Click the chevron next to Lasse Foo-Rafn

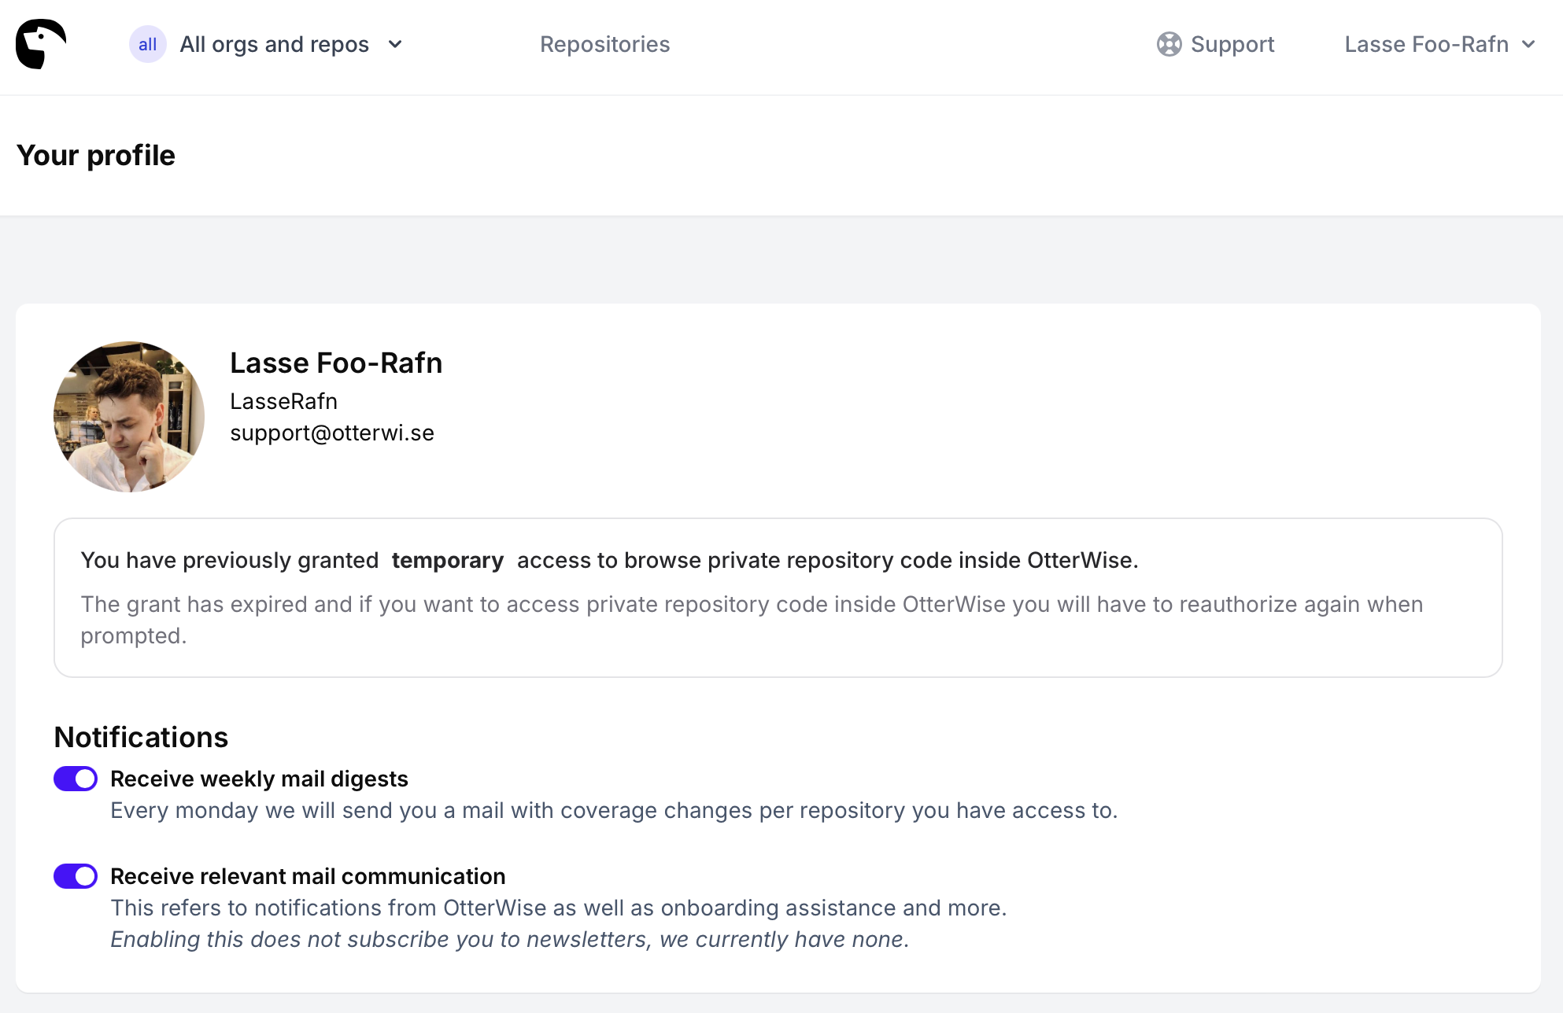pos(1528,45)
